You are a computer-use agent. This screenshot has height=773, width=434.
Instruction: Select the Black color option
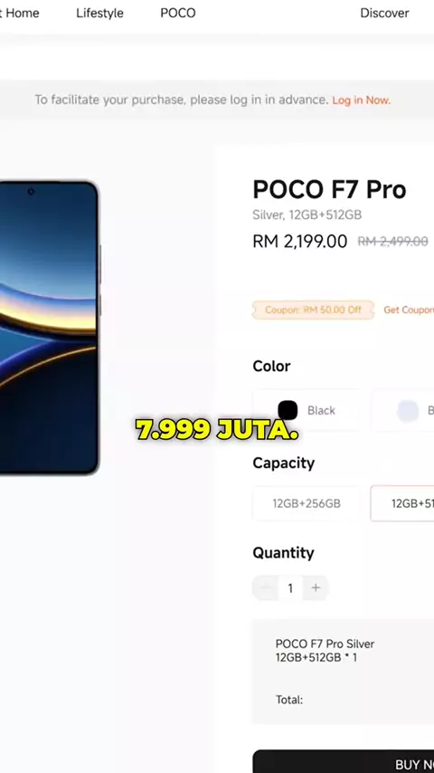click(x=306, y=410)
